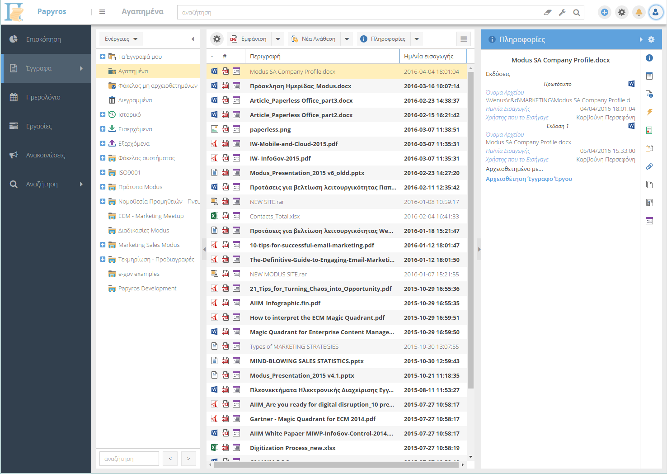Click the orange copy-documents icon in the right strip

[649, 148]
